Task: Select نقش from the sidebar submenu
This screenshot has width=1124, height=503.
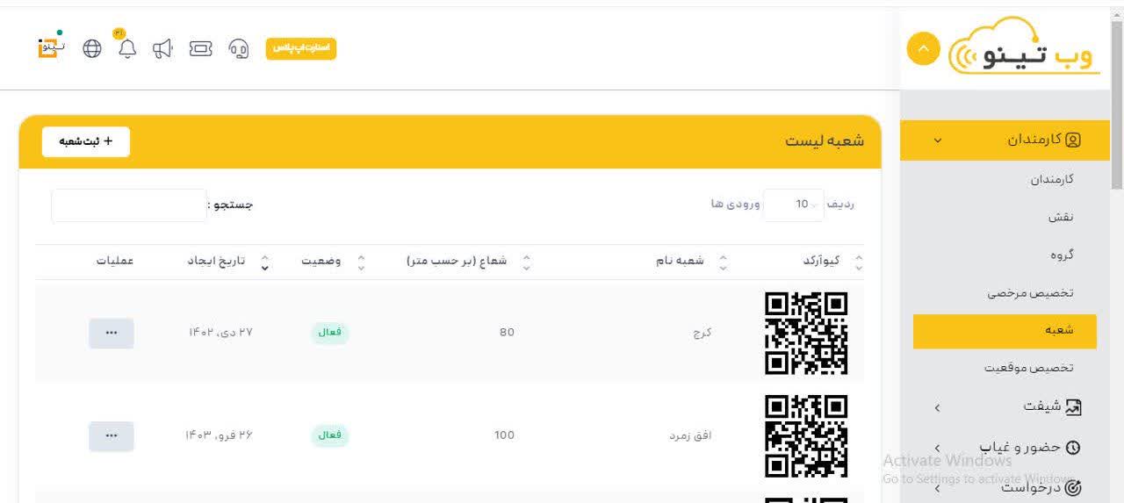Action: pyautogui.click(x=1061, y=217)
